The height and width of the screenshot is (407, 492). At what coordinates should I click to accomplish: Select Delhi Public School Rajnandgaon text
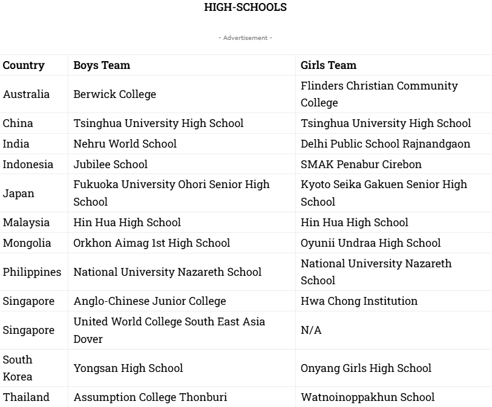(x=385, y=144)
